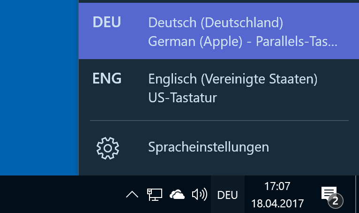Screen dimensions: 359x213
Task: Select Deutsch (Deutschland) input language
Action: tap(216, 23)
